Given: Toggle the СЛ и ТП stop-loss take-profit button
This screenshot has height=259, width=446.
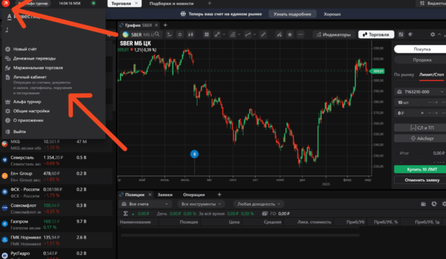Looking at the screenshot, I should 422,128.
